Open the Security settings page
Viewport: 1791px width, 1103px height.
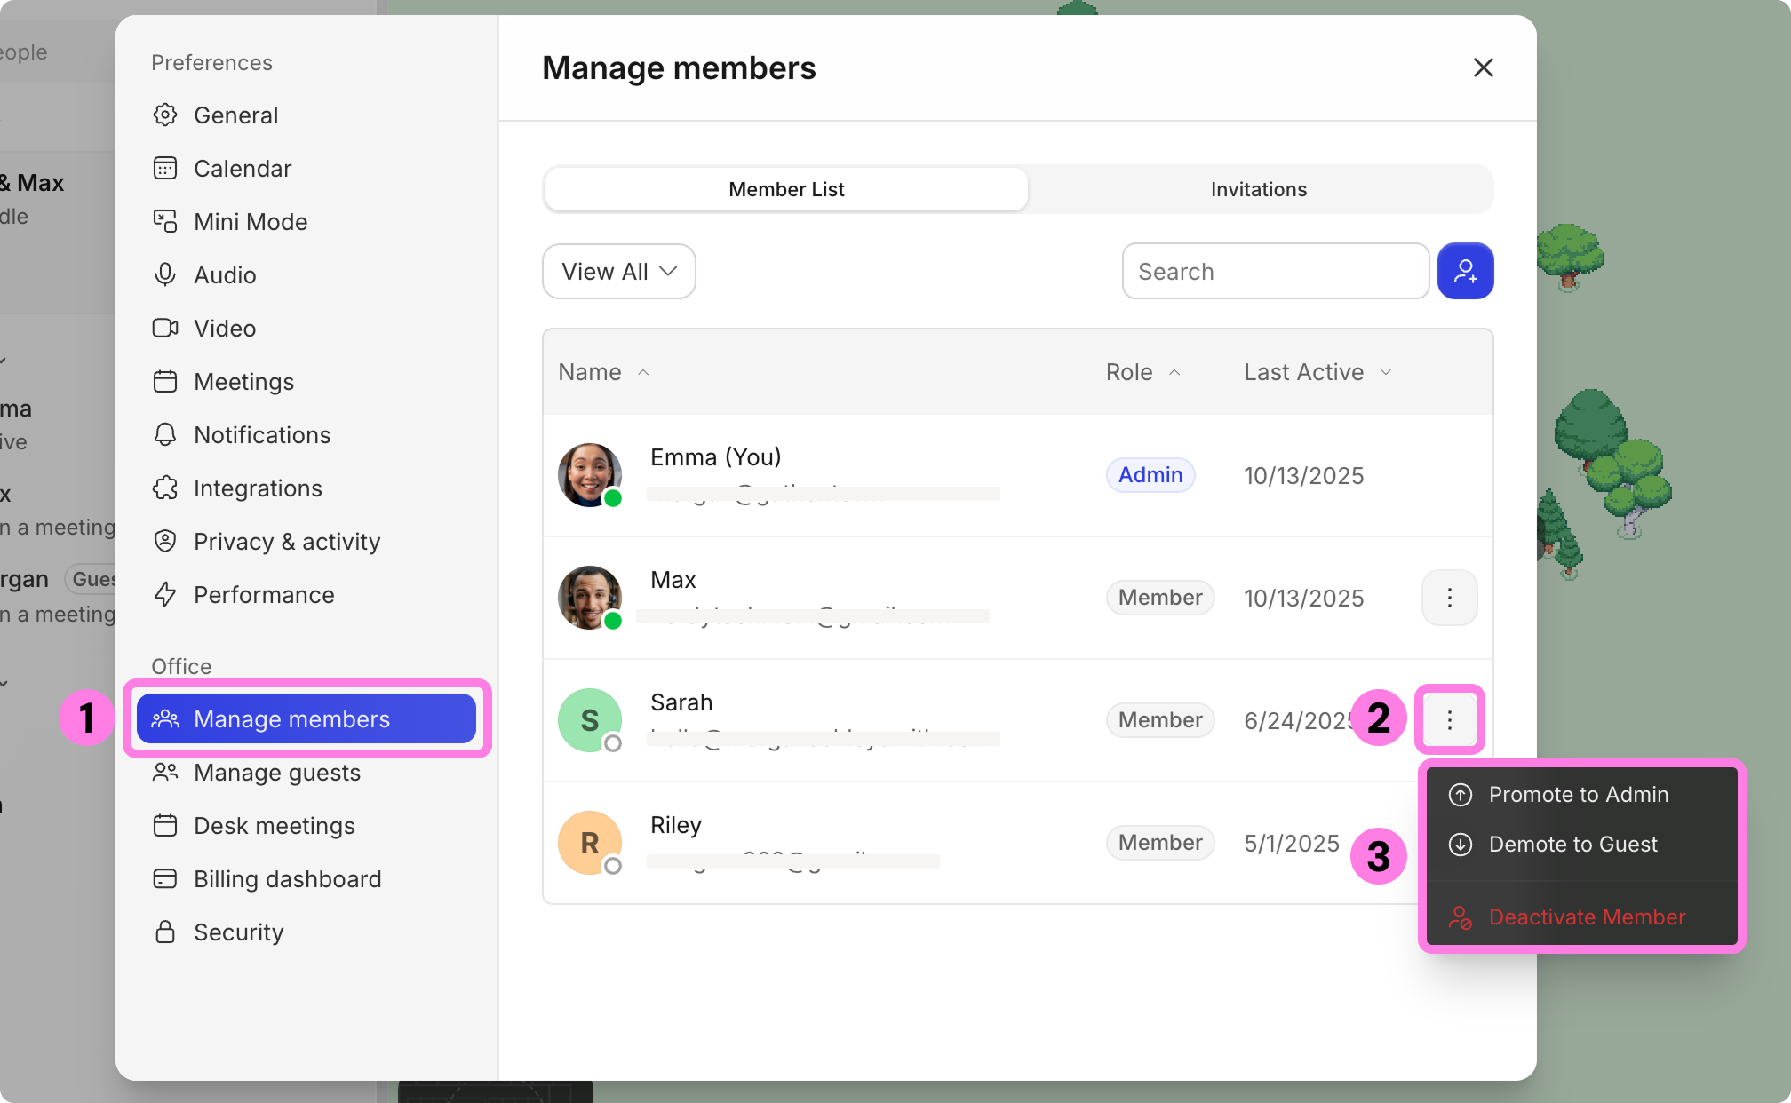click(306, 932)
